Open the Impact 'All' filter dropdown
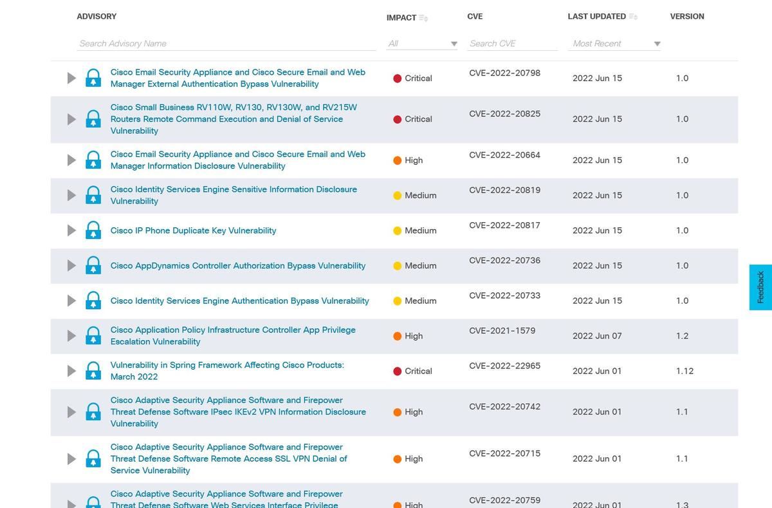Screen dimensions: 772x508 coord(422,44)
